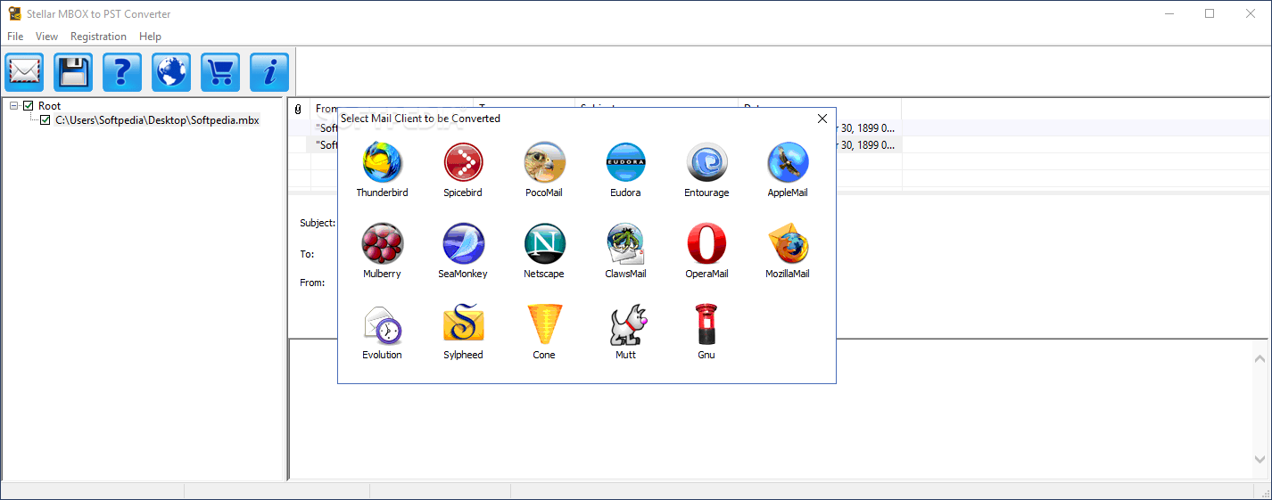Click the info "i" toolbar icon
This screenshot has width=1272, height=500.
pyautogui.click(x=269, y=71)
